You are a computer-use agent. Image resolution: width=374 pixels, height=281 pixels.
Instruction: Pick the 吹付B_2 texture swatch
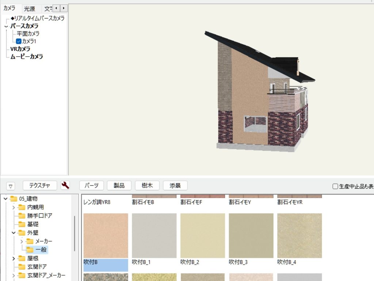click(203, 236)
